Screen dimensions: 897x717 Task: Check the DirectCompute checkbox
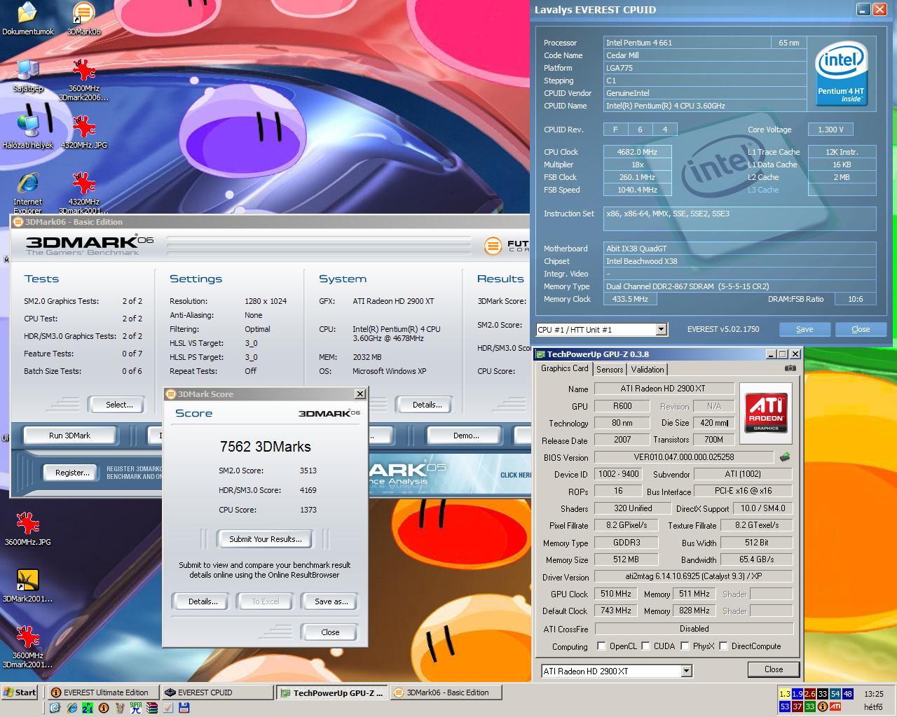[x=723, y=646]
